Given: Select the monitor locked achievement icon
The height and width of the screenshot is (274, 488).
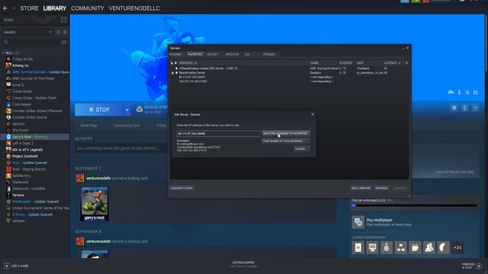Looking at the screenshot, I should coord(372,247).
